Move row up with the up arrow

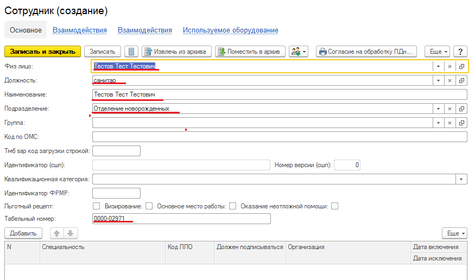pyautogui.click(x=56, y=233)
